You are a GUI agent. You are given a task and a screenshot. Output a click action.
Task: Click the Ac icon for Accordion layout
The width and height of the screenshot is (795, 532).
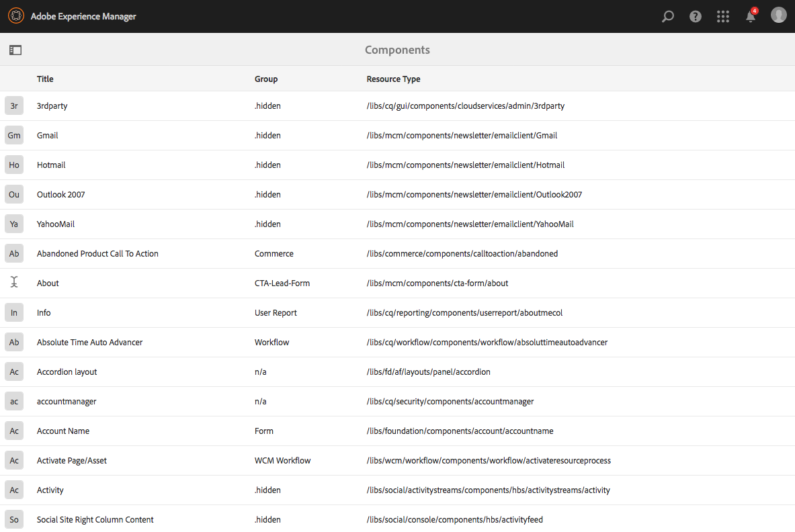14,372
